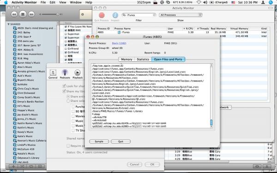
Task: Toggle shuffle button in iTunes
Action: point(22,166)
